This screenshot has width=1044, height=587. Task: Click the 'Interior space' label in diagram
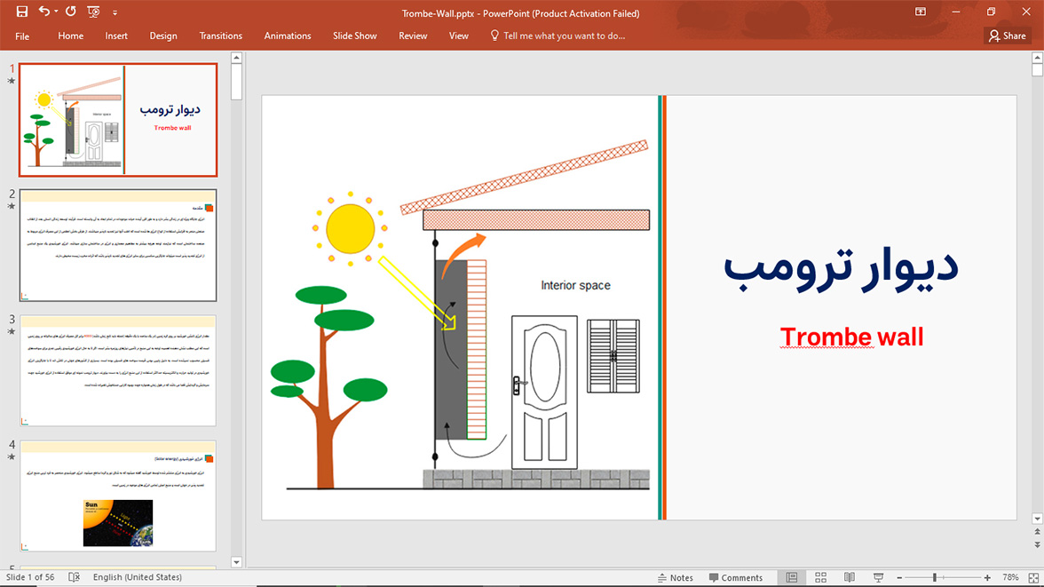[x=575, y=285]
